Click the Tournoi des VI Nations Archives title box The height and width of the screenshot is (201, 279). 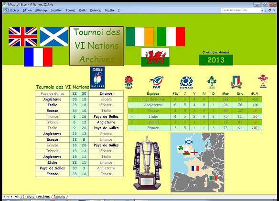pyautogui.click(x=97, y=46)
